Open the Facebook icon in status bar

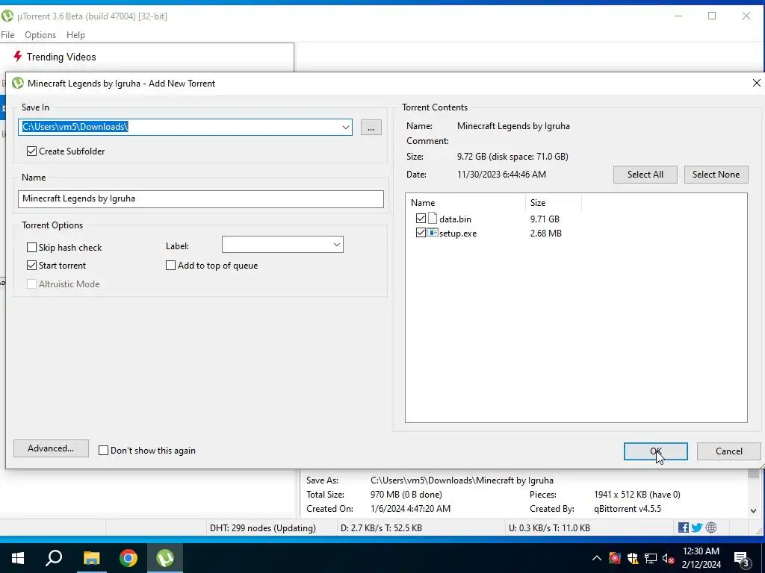coord(683,527)
